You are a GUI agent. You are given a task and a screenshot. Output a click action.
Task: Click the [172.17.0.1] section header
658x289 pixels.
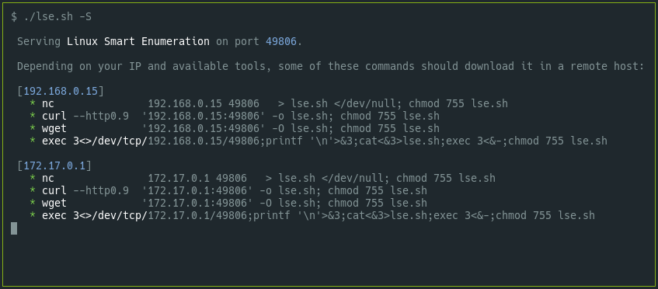click(54, 165)
